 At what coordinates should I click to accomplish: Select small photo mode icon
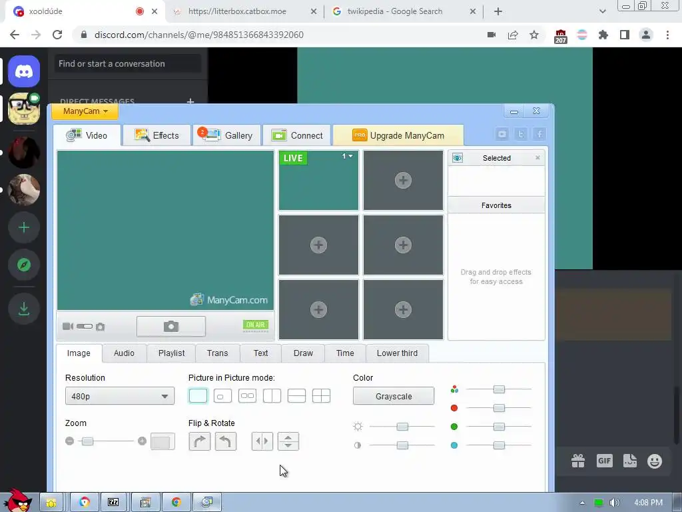pyautogui.click(x=101, y=327)
